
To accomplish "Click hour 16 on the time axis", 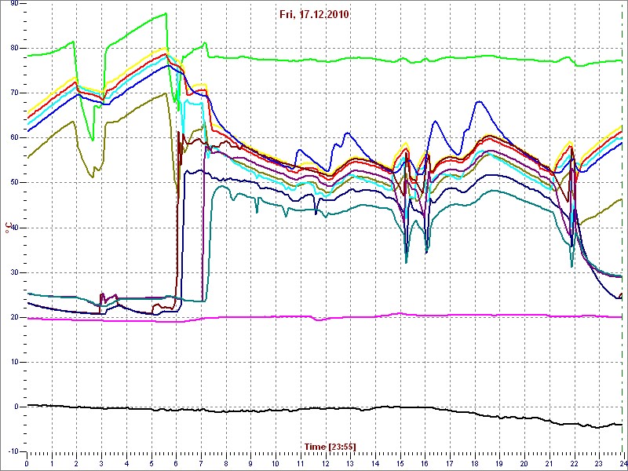I will coord(425,463).
